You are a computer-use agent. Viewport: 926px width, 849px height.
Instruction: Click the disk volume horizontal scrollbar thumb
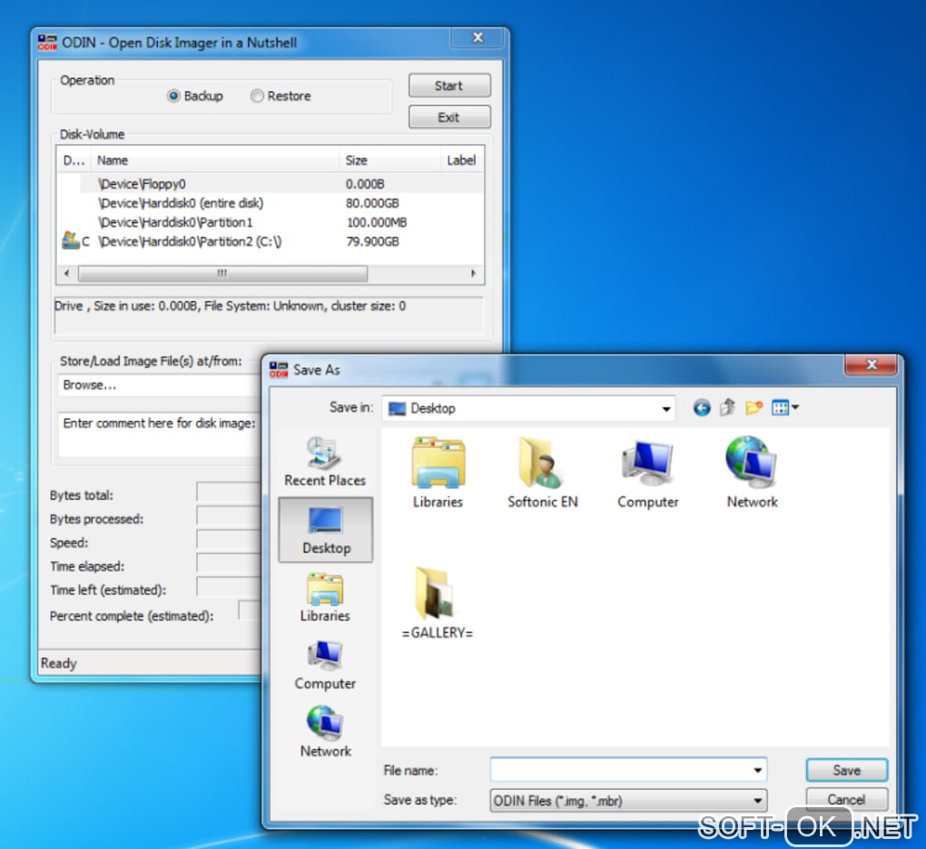(222, 273)
